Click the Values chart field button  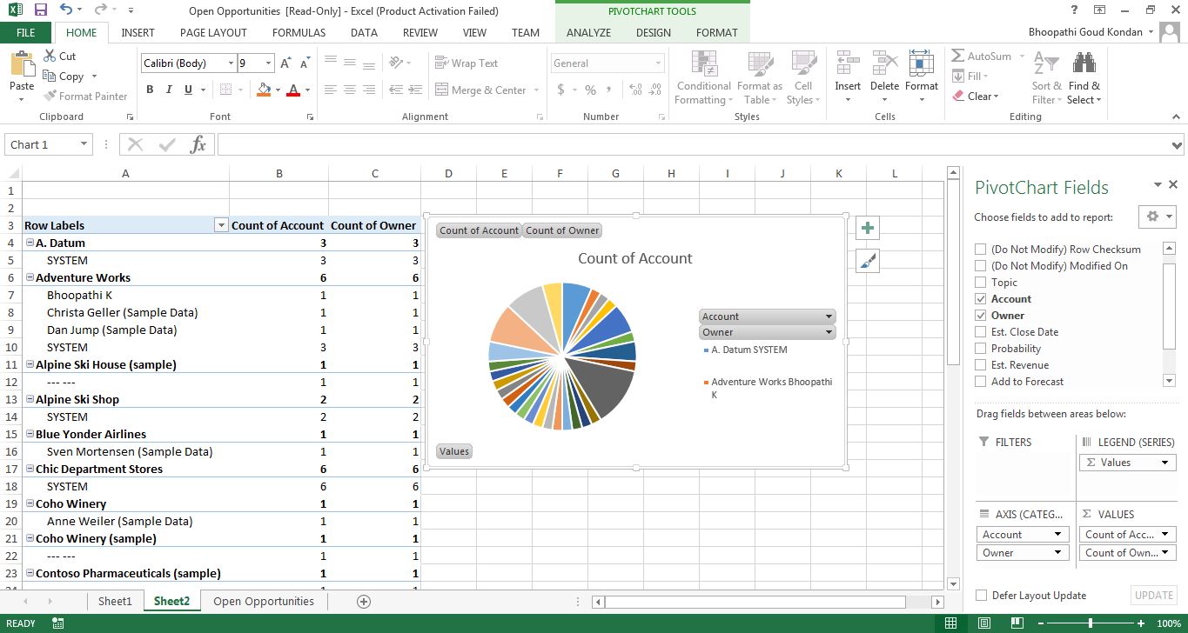click(x=454, y=451)
